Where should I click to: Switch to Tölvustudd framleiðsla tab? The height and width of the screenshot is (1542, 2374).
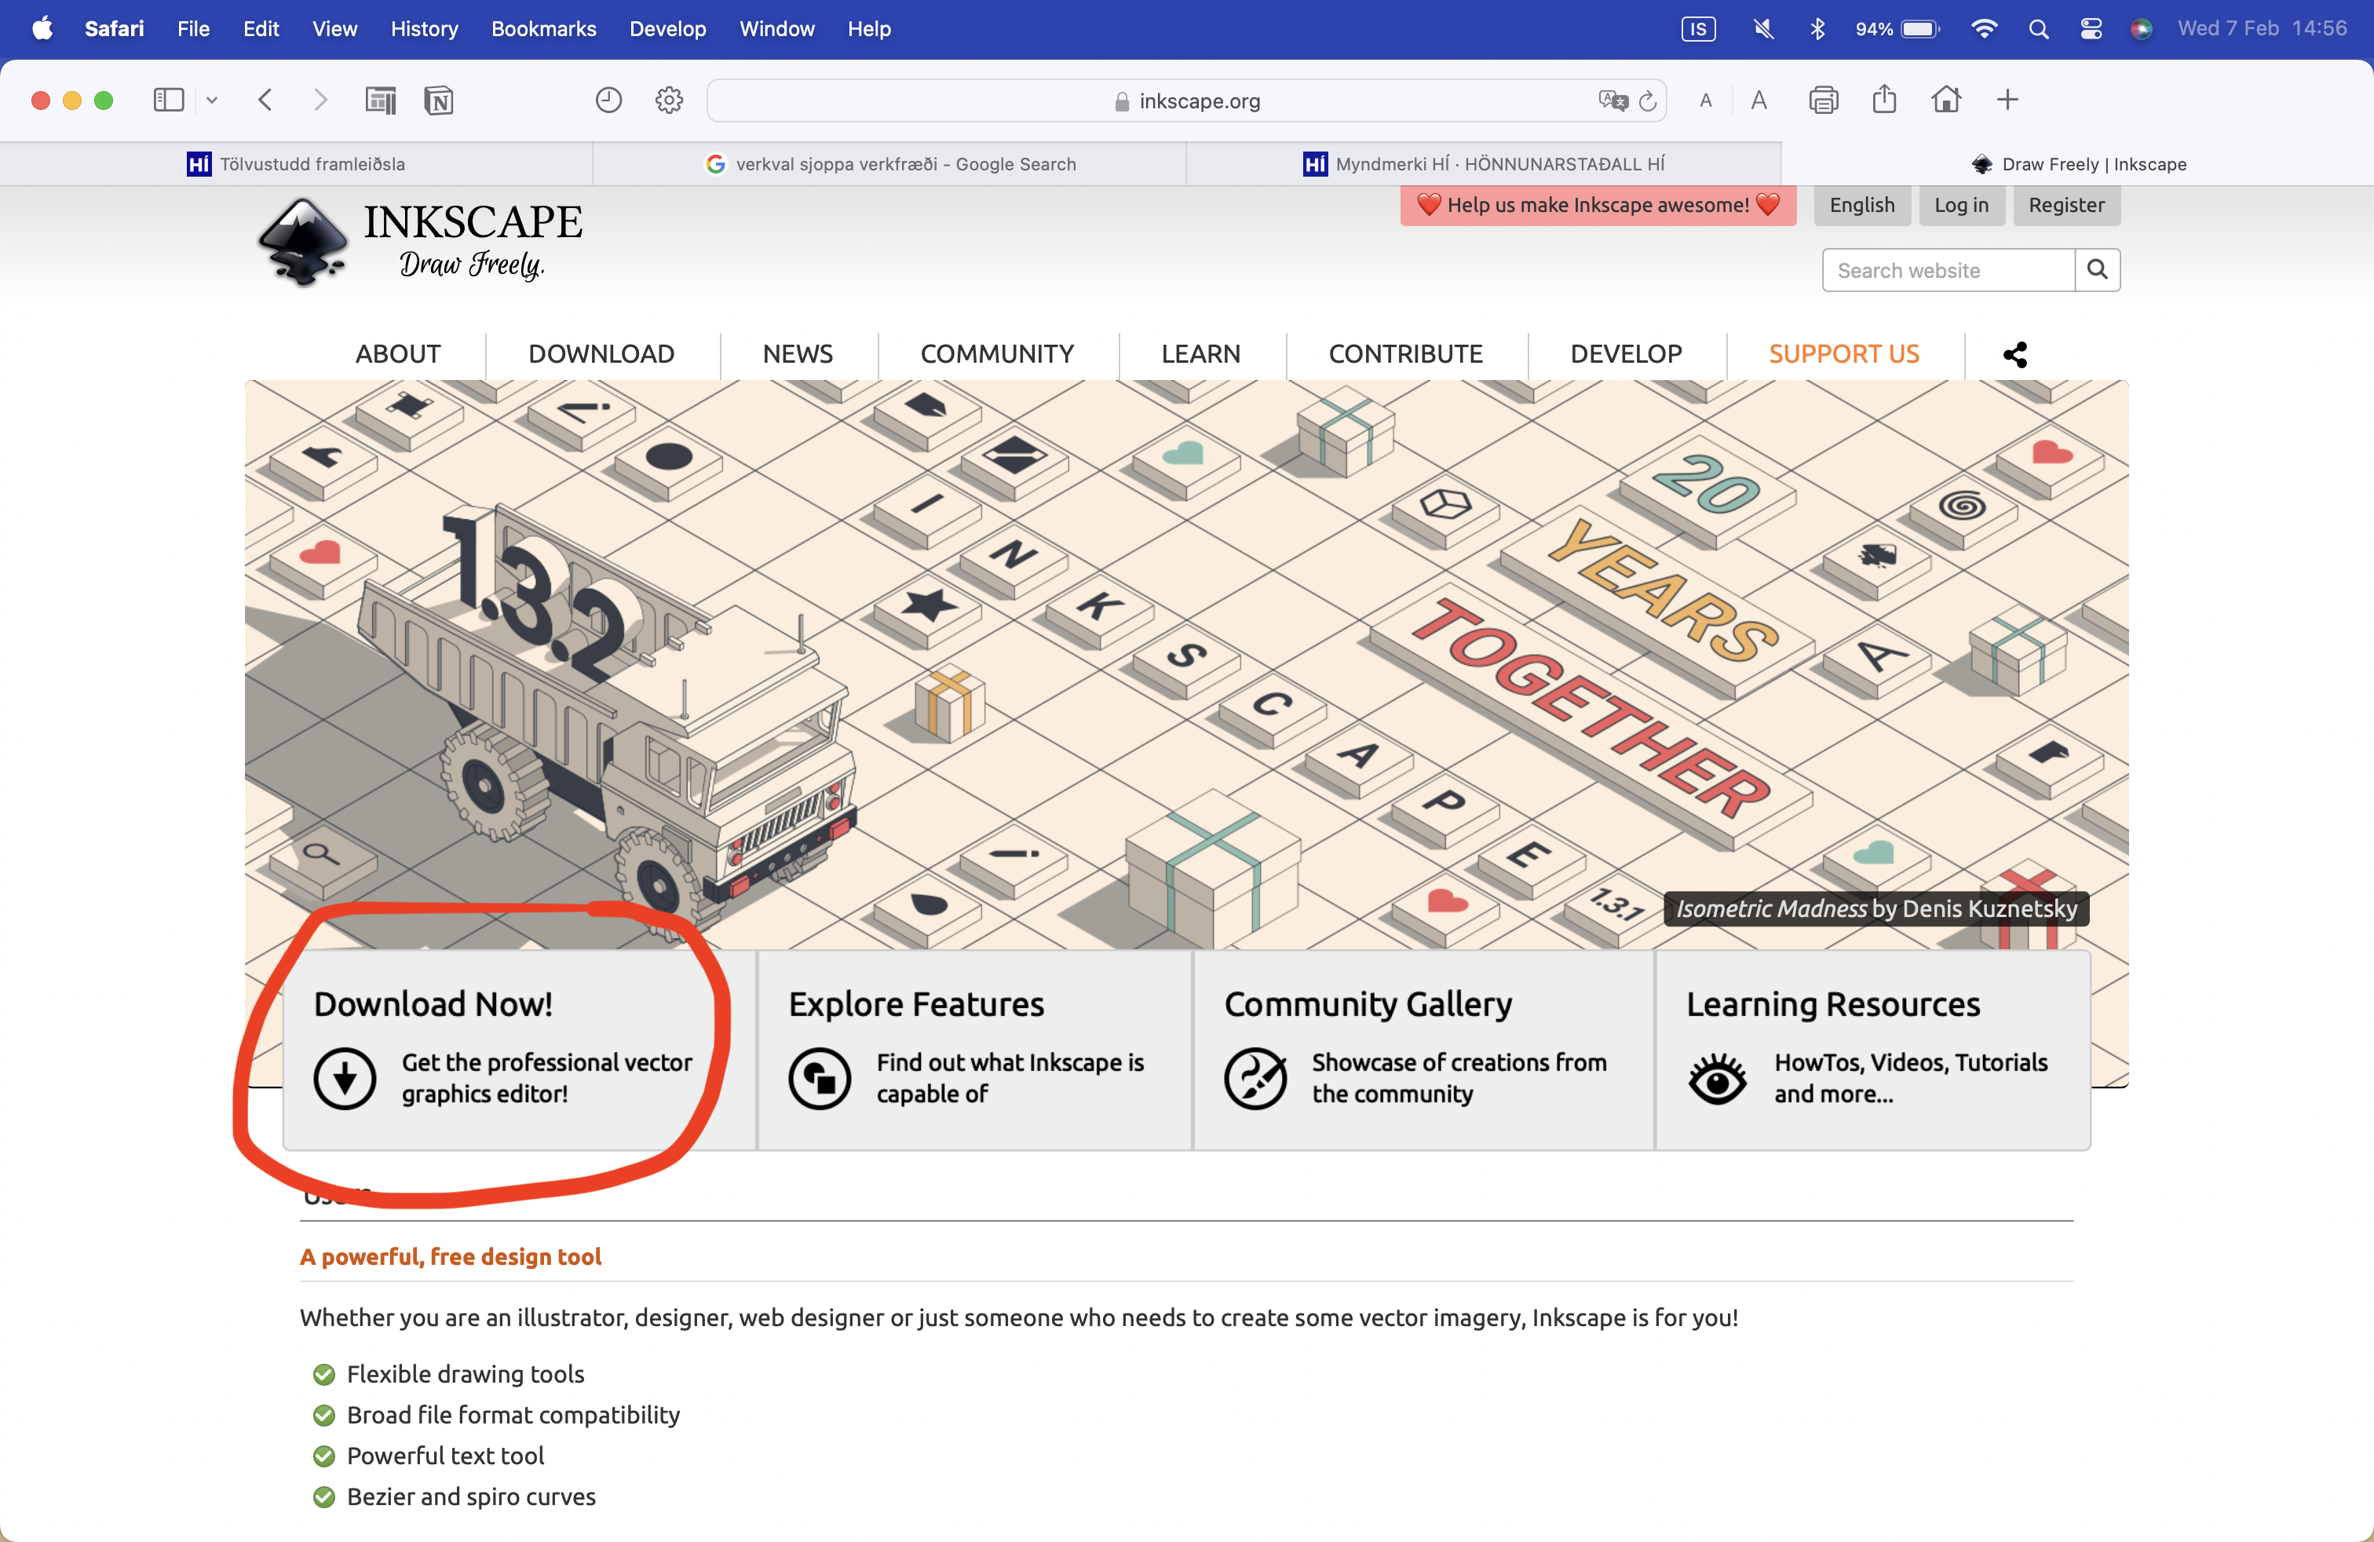coord(296,163)
